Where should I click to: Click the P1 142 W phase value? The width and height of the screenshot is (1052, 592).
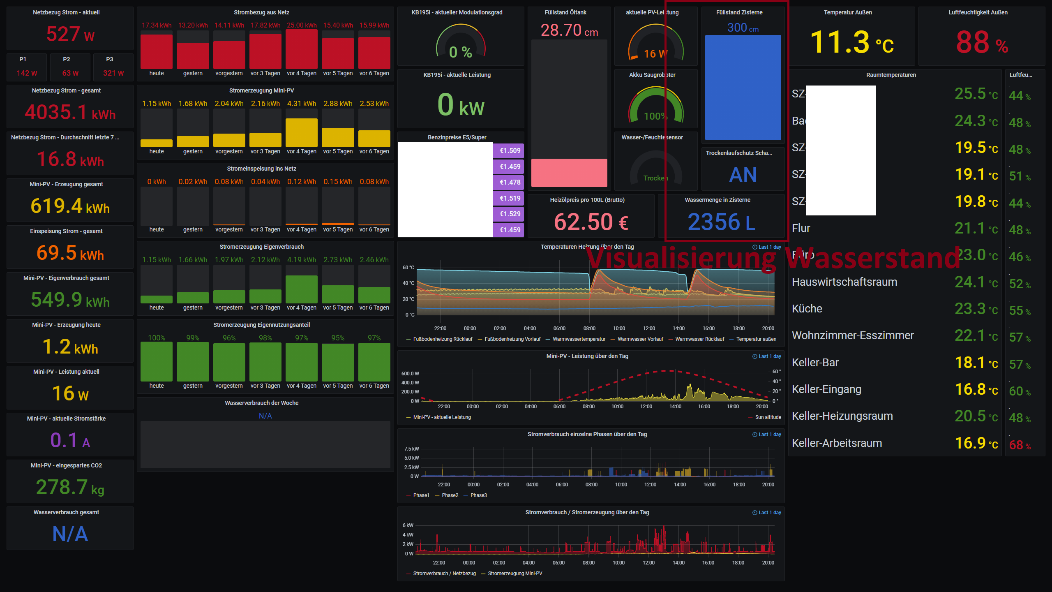[27, 73]
